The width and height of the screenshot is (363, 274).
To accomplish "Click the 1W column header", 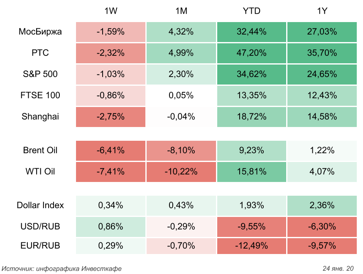I will click(110, 11).
